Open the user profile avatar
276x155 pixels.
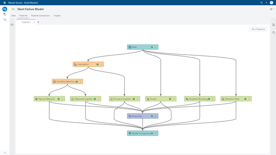[272, 3]
